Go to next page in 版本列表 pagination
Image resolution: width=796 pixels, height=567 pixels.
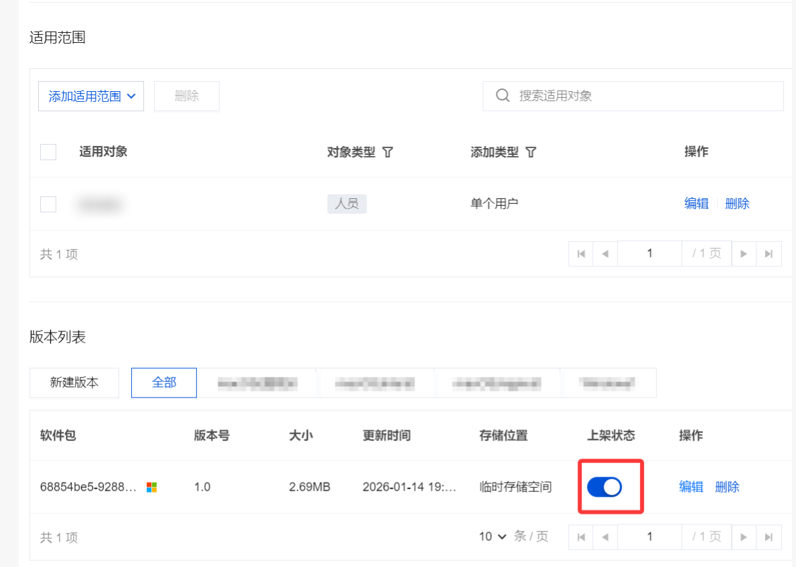pos(744,537)
